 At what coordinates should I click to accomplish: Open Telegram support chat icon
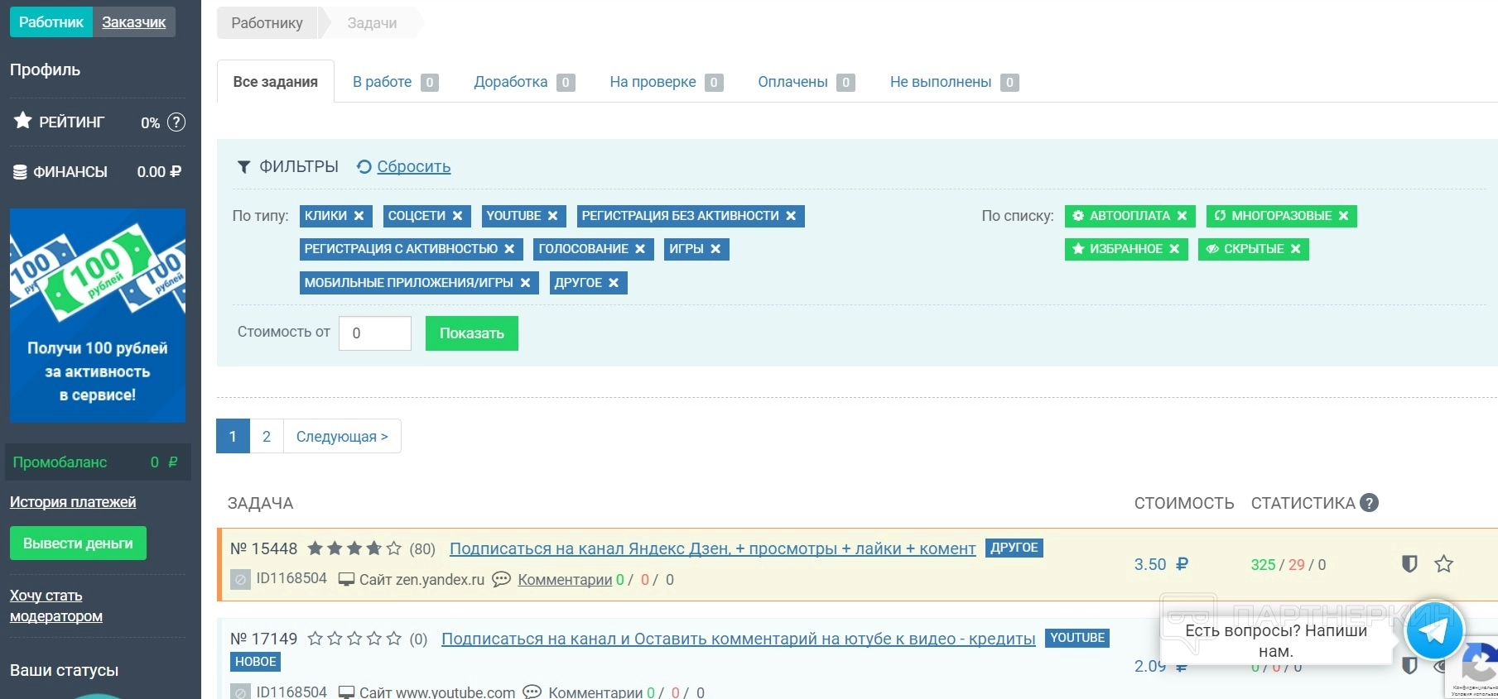[x=1434, y=630]
